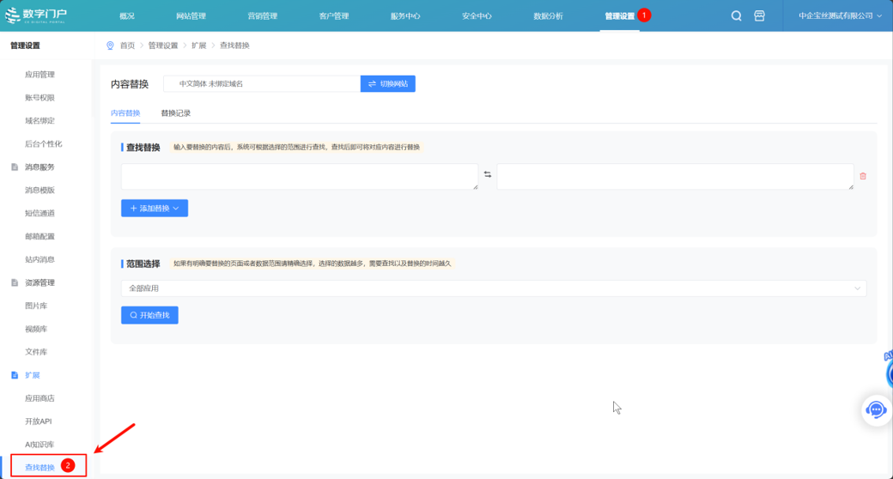Open the store icon in top bar
893x479 pixels.
759,16
